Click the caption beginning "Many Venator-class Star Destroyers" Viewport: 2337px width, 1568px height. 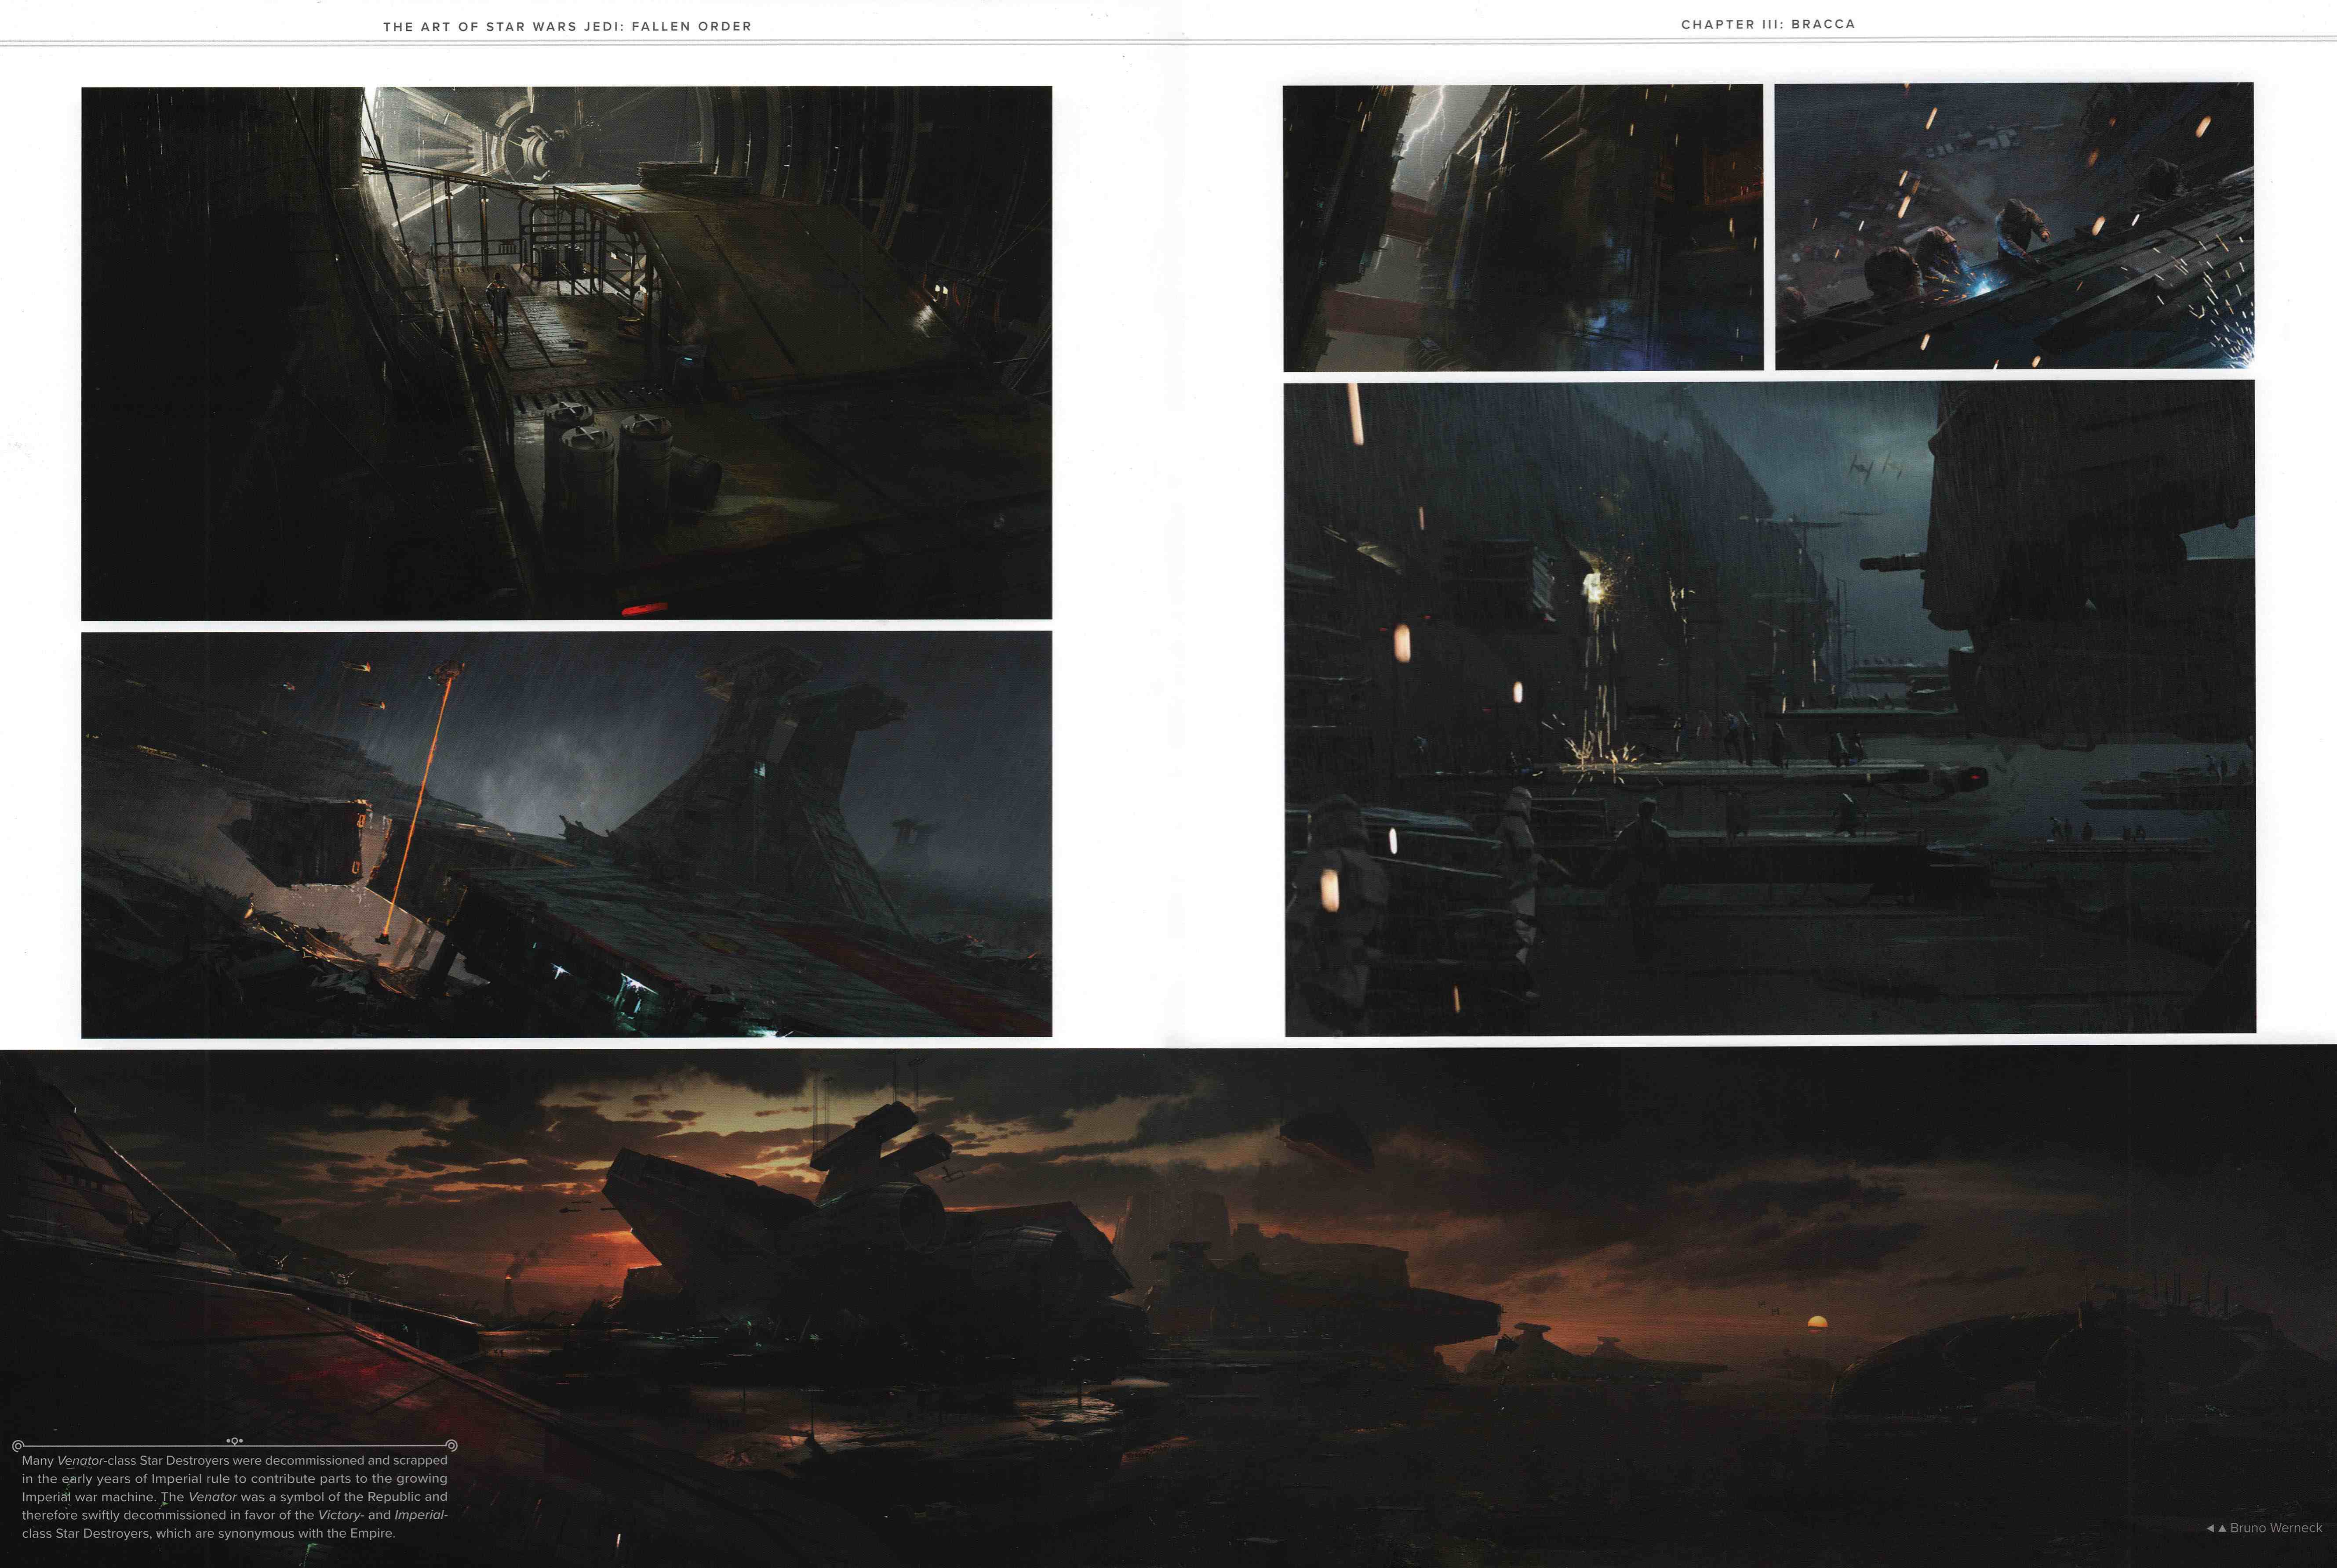click(235, 1497)
